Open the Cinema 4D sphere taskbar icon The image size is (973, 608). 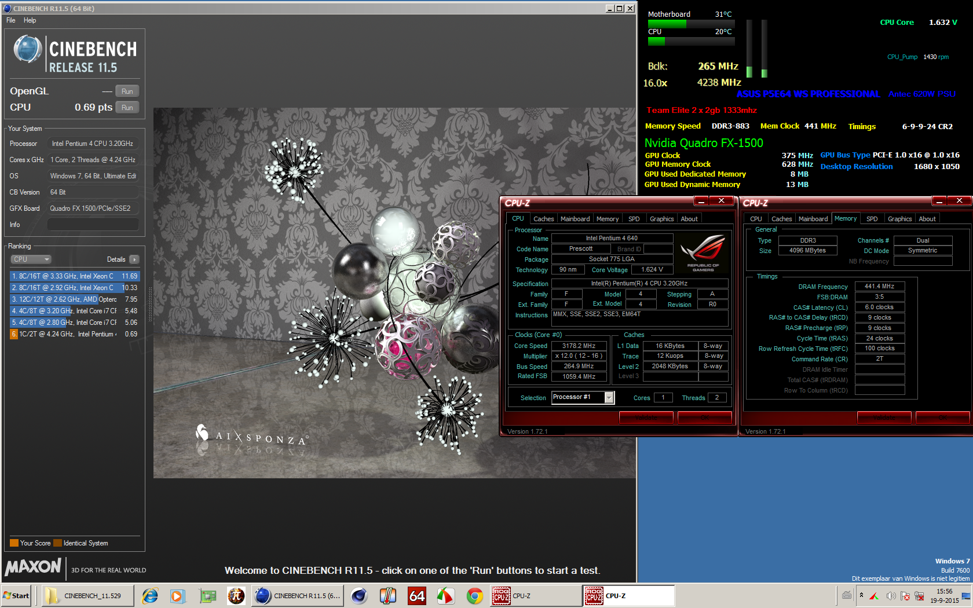coord(359,595)
